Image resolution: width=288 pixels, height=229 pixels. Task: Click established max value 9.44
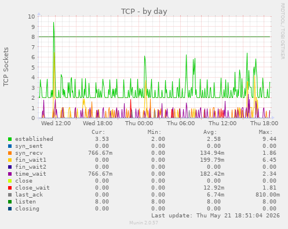click(269, 139)
